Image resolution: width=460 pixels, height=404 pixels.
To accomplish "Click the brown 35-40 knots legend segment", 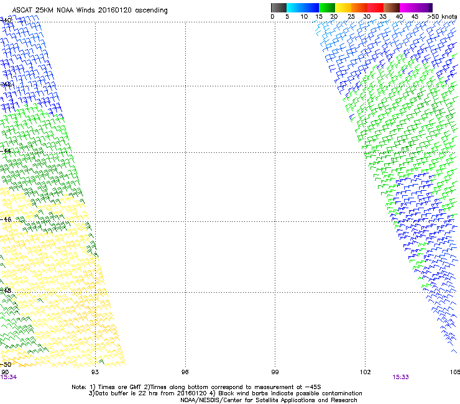I will click(x=392, y=7).
